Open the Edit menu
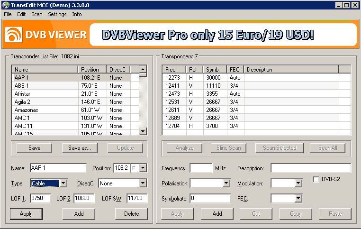This screenshot has width=361, height=229. click(21, 14)
